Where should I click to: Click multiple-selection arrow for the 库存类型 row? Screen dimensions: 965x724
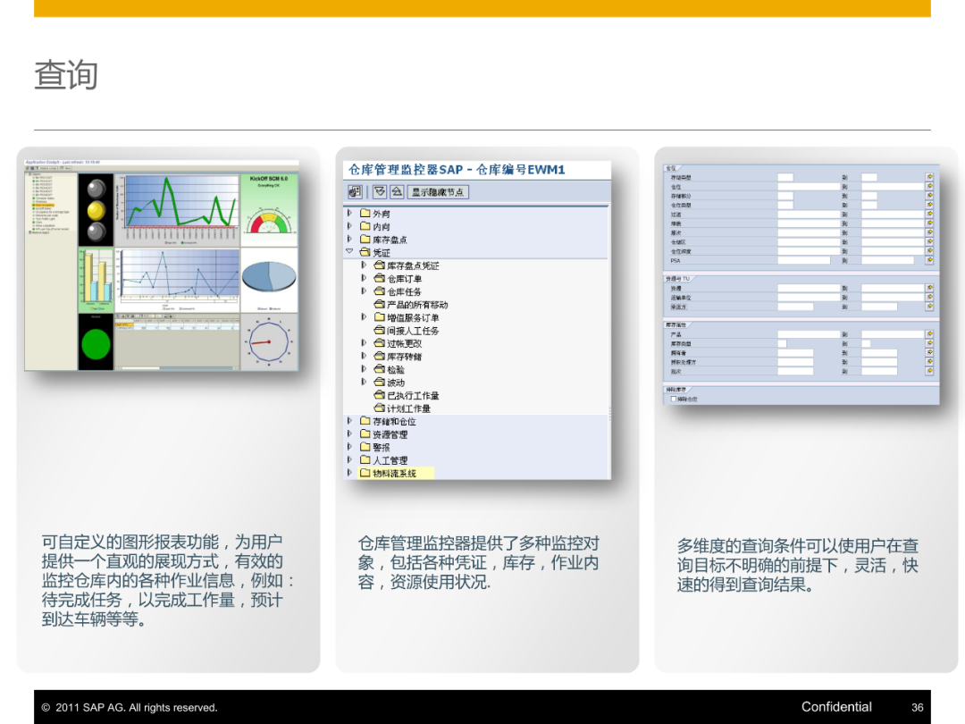(929, 343)
